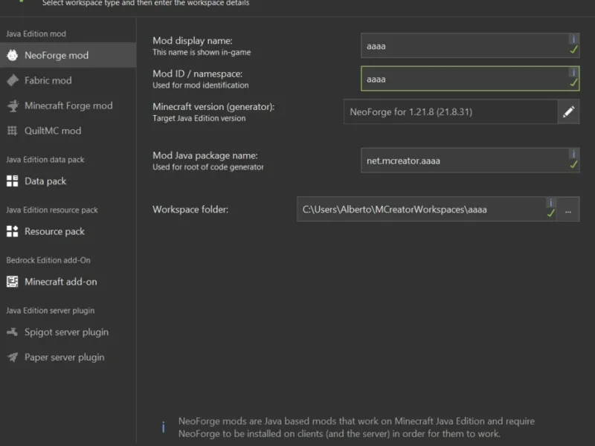Click the QuiltMC grid icon
The height and width of the screenshot is (446, 595).
point(12,131)
